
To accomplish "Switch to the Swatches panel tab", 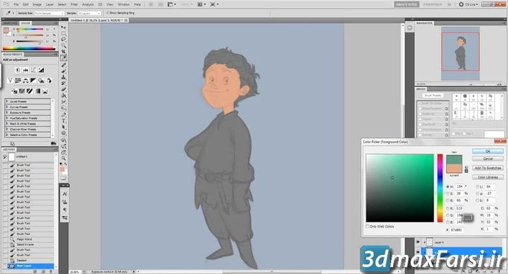I will 10,23.
